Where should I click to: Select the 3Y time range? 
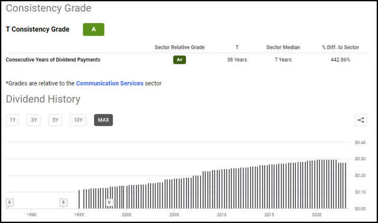tap(34, 120)
